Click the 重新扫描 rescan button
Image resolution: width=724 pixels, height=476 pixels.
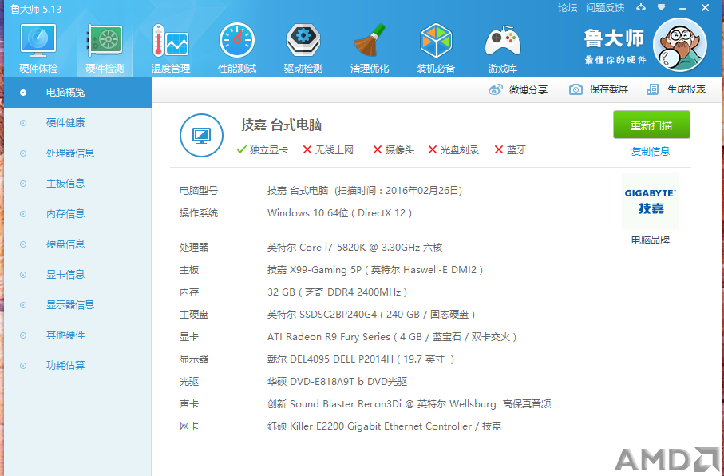[x=651, y=125]
